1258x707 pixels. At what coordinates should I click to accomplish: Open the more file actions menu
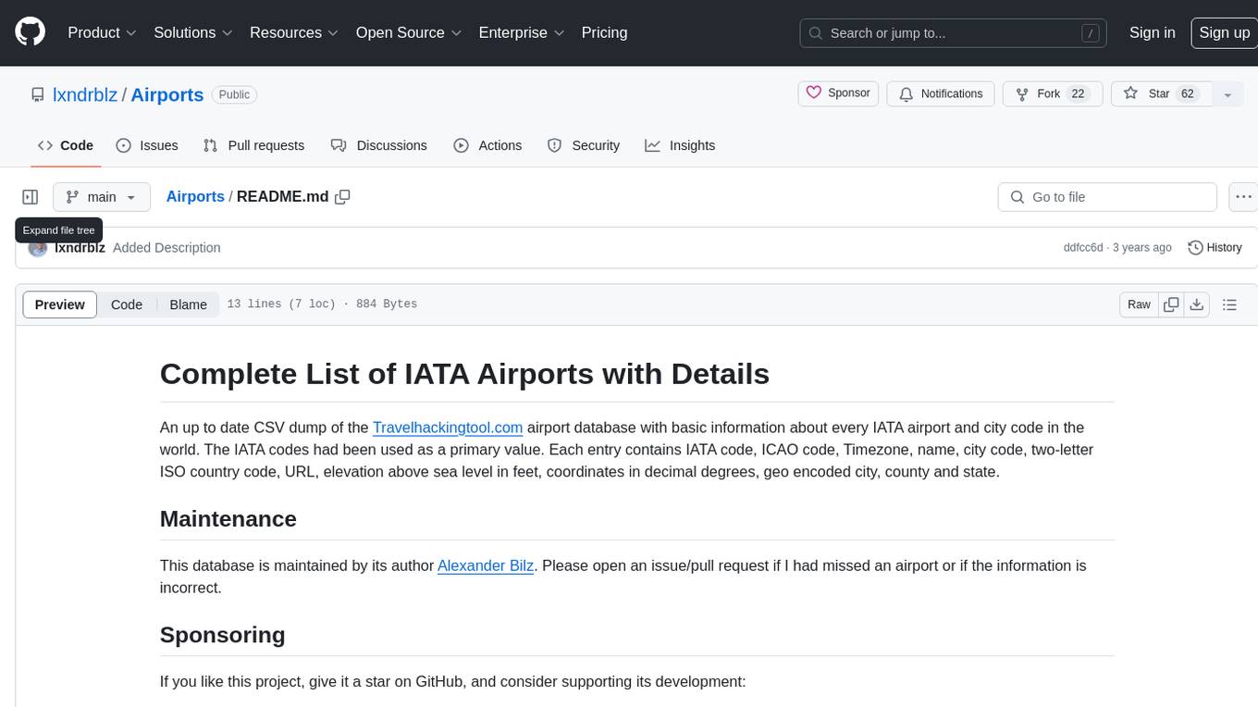tap(1243, 197)
